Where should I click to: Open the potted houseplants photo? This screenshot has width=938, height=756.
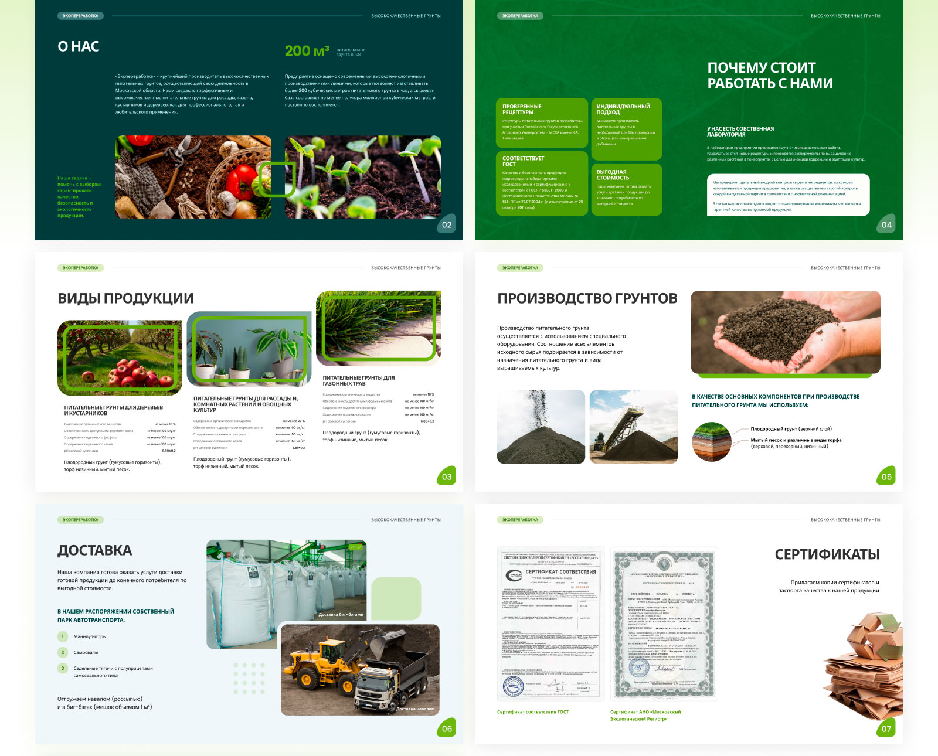249,349
